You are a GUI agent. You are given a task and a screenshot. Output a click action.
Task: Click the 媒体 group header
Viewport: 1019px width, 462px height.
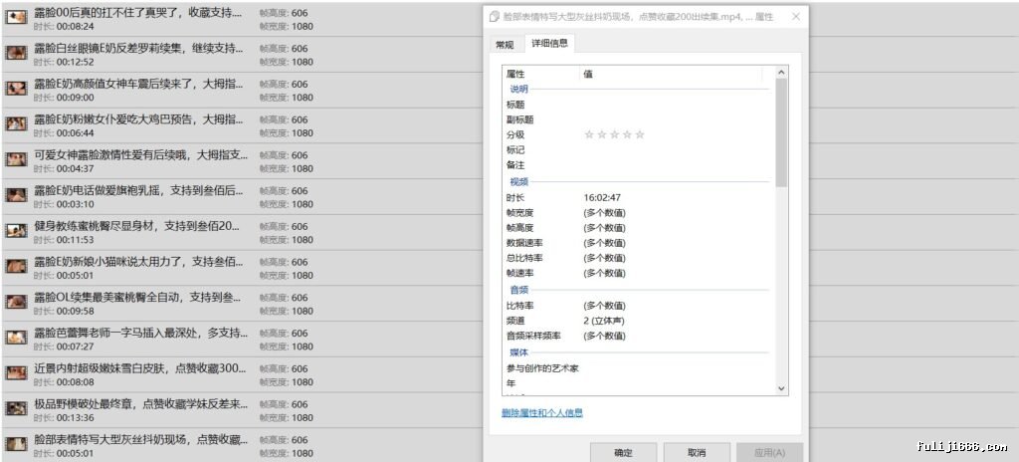click(x=518, y=352)
